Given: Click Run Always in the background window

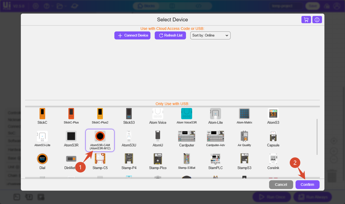Looking at the screenshot, I should [x=313, y=197].
